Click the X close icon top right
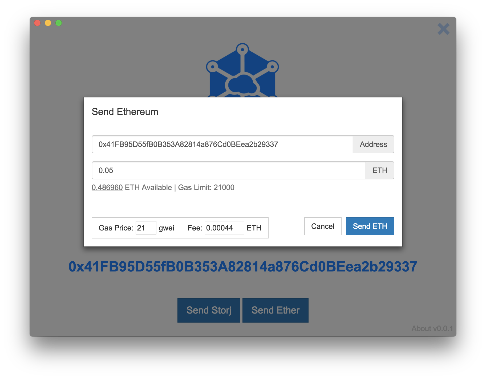The image size is (486, 379). click(x=443, y=29)
